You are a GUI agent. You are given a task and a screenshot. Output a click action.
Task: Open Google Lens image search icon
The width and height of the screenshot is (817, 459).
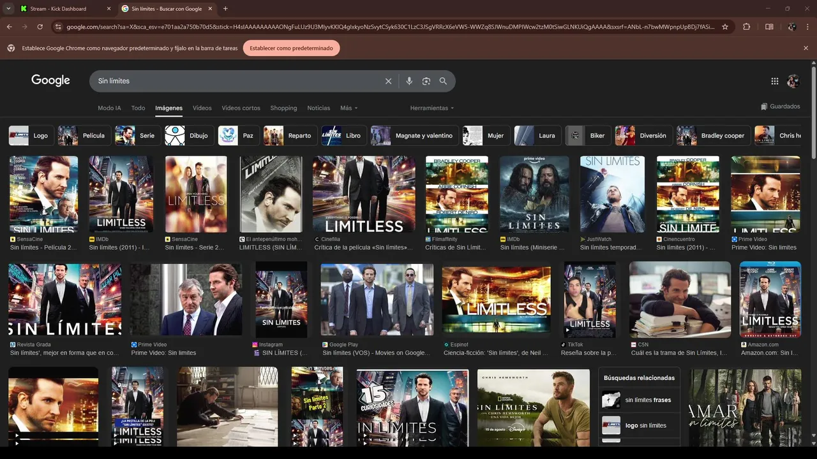tap(426, 81)
